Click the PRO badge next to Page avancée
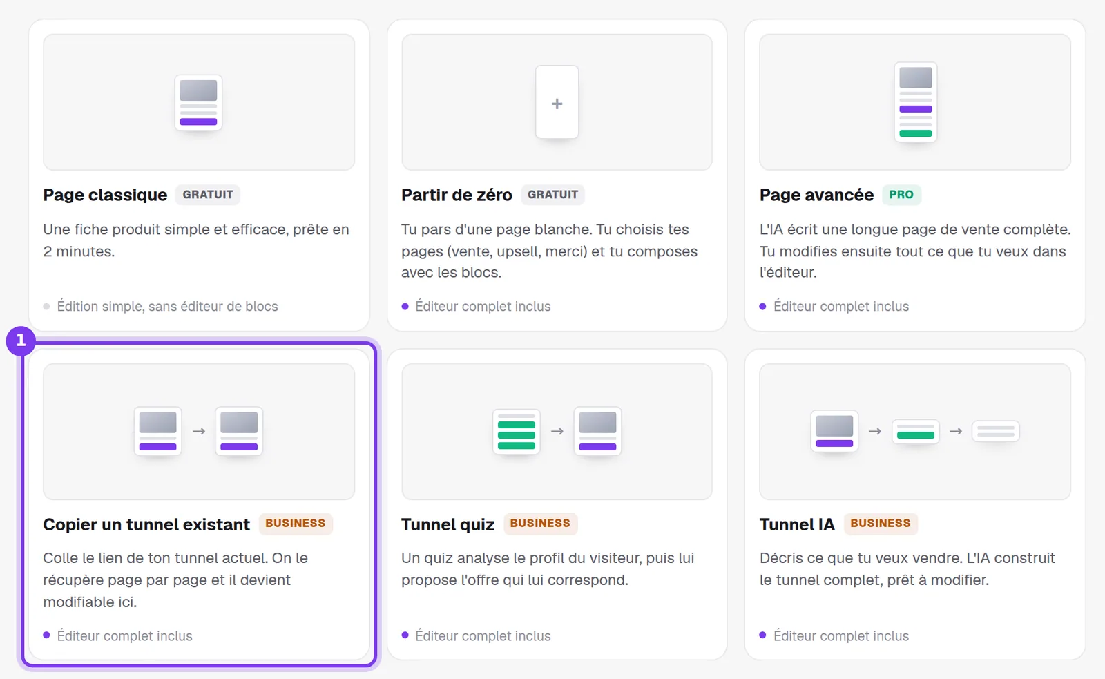 [901, 195]
